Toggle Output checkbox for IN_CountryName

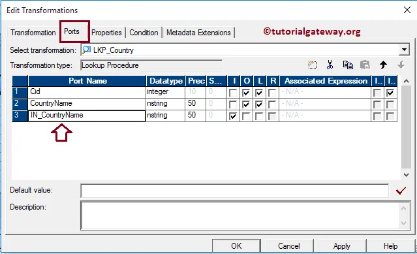[x=246, y=116]
